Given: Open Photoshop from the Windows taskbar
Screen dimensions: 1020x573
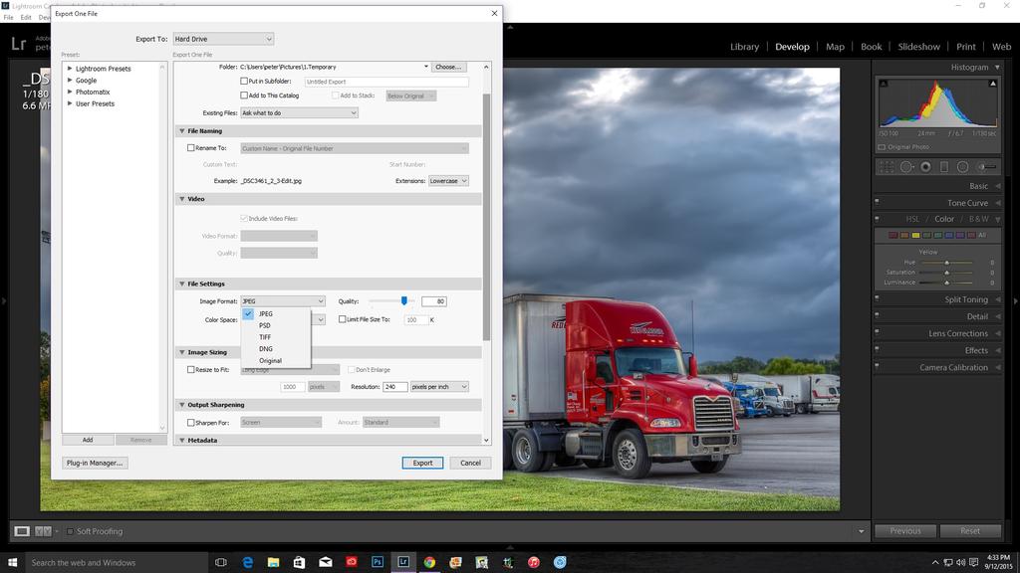Looking at the screenshot, I should (378, 562).
